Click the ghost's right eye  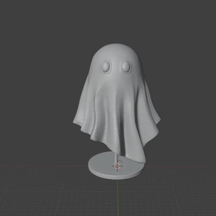click(126, 67)
